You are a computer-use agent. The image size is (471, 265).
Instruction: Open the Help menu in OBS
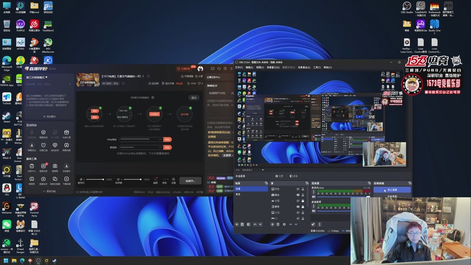point(328,67)
